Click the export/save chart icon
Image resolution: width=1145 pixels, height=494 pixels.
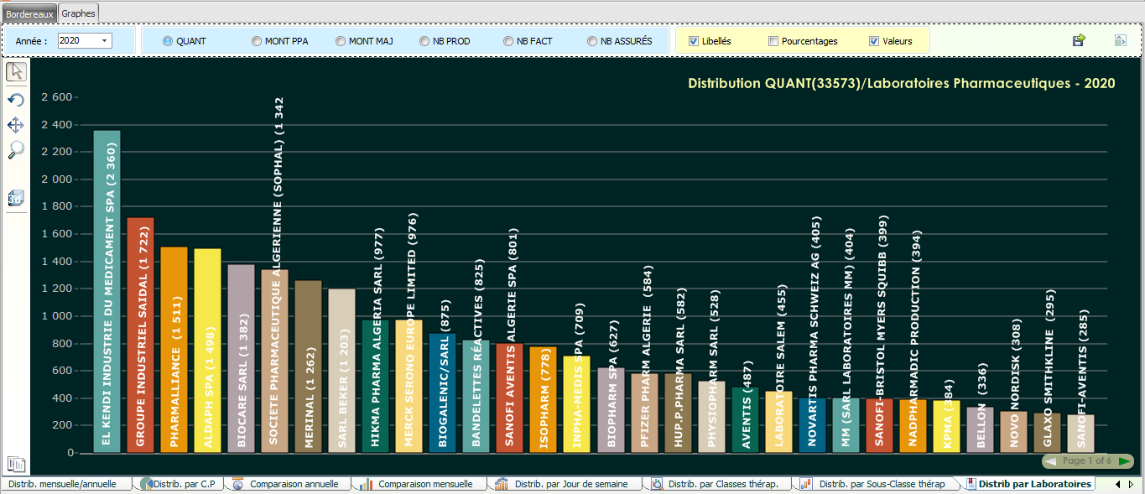click(x=1079, y=40)
